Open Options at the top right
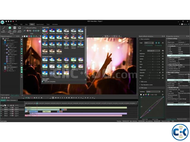 184,24
